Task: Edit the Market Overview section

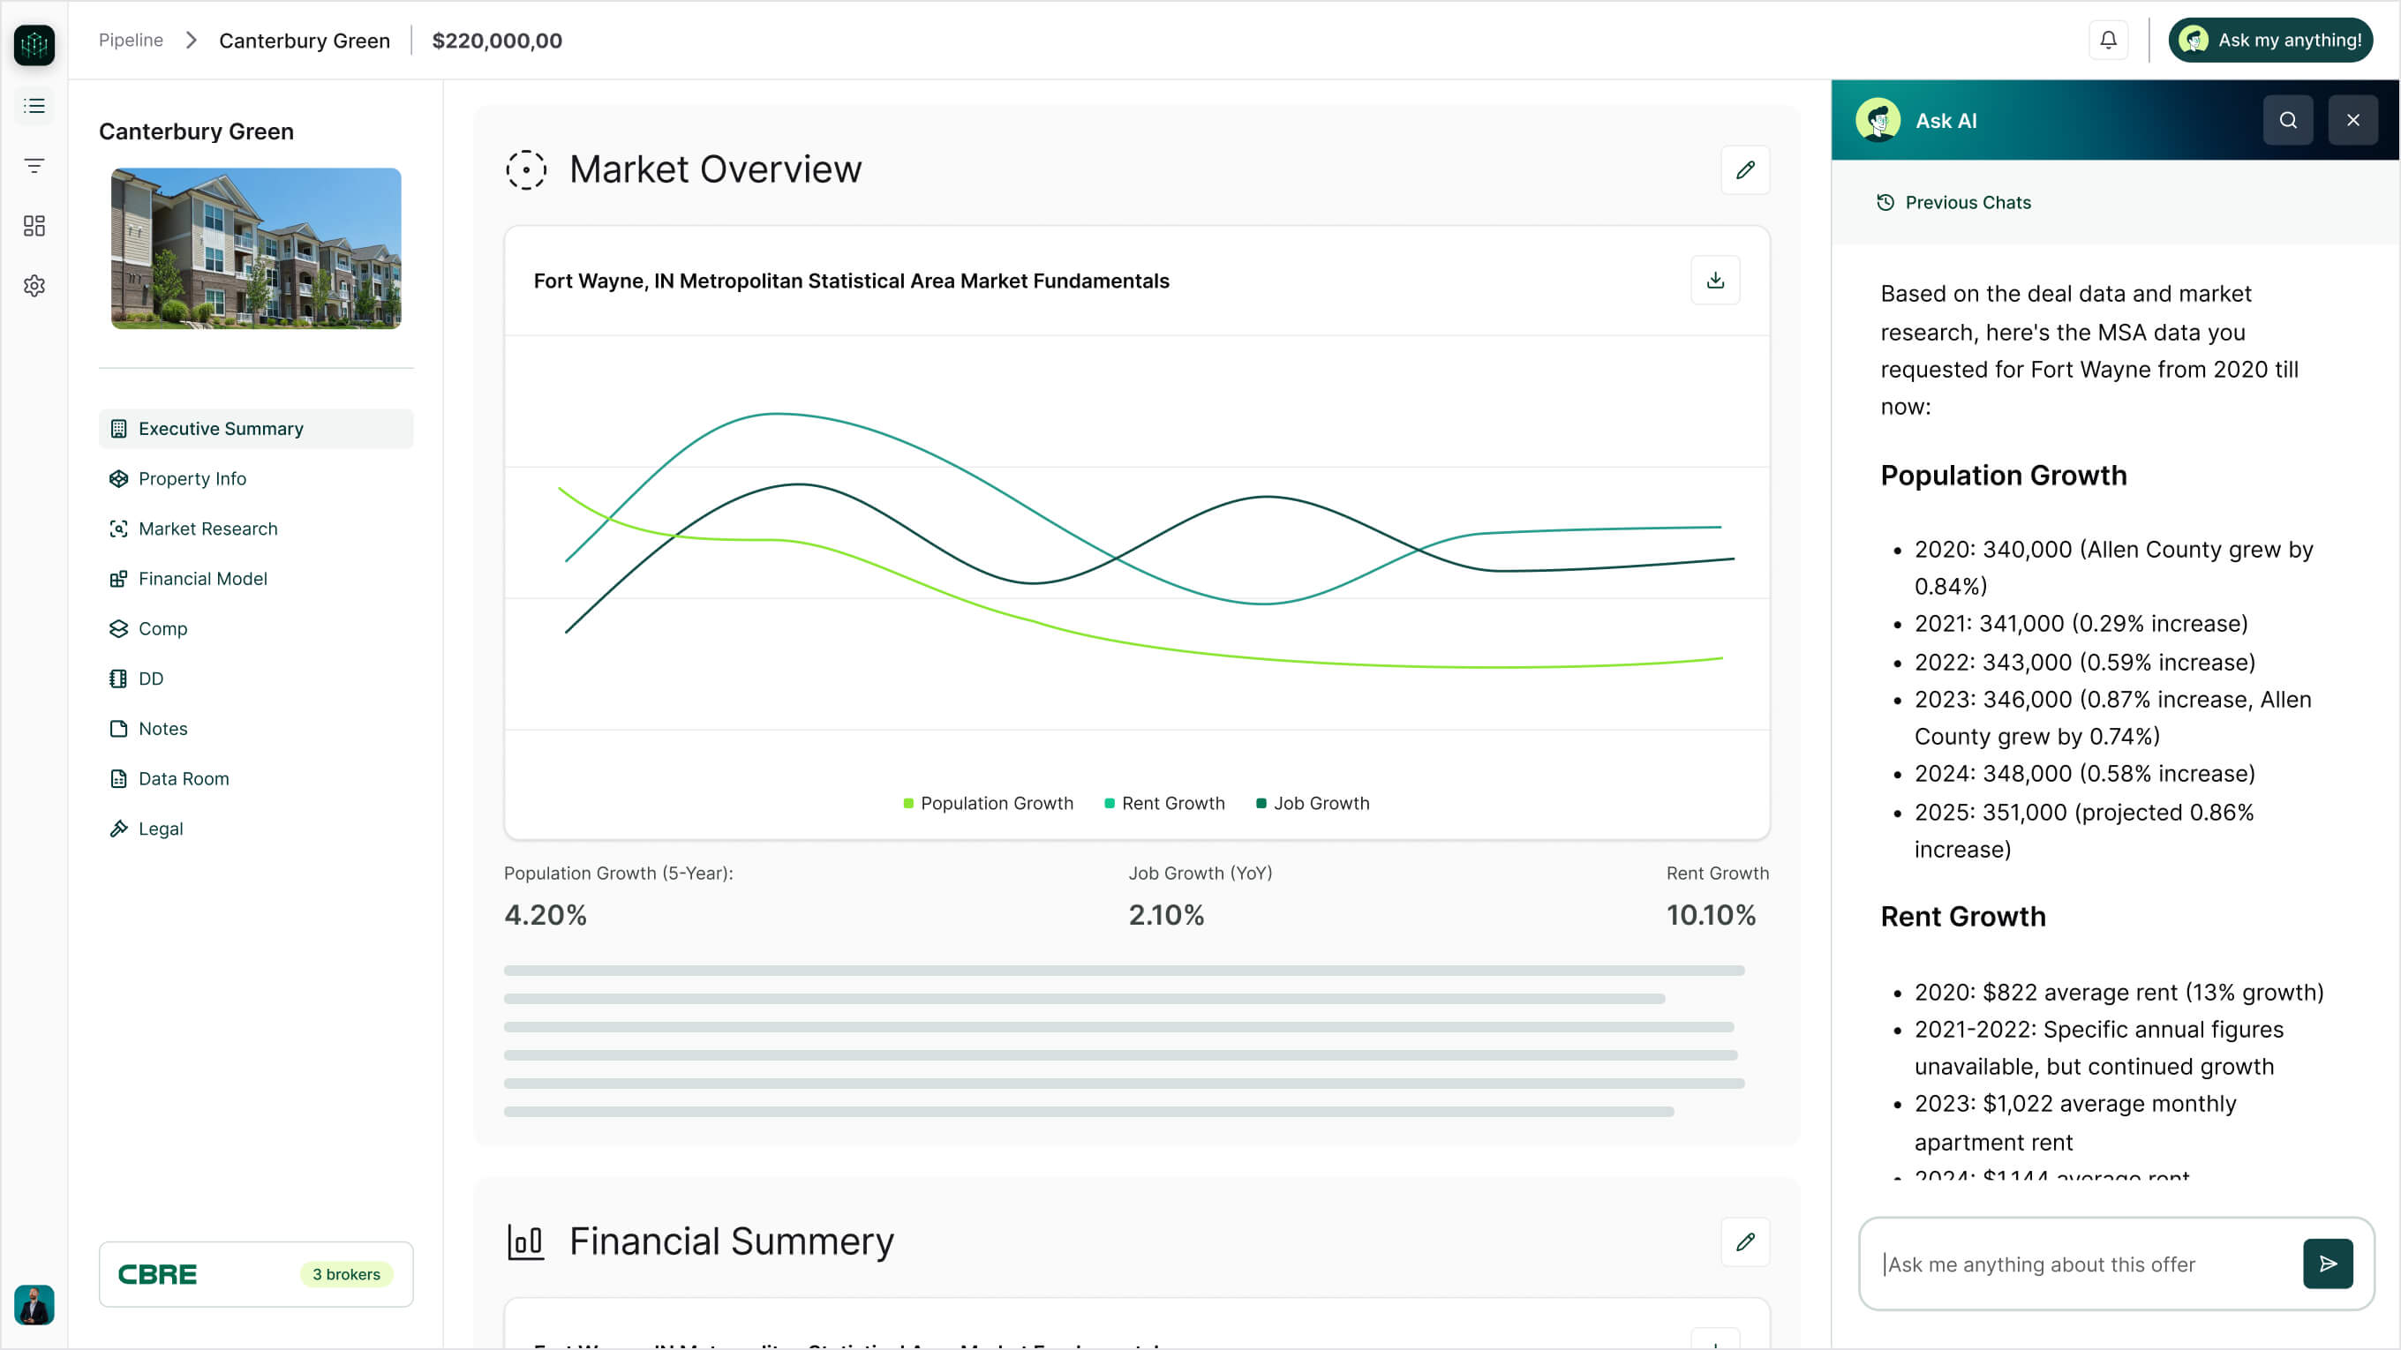Action: (1745, 169)
